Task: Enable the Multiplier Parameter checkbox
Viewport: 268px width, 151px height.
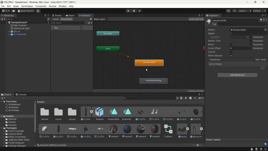Action: click(x=251, y=37)
